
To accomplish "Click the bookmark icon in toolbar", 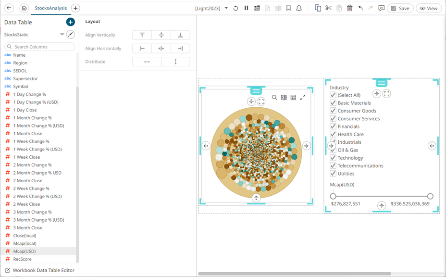I will [288, 8].
